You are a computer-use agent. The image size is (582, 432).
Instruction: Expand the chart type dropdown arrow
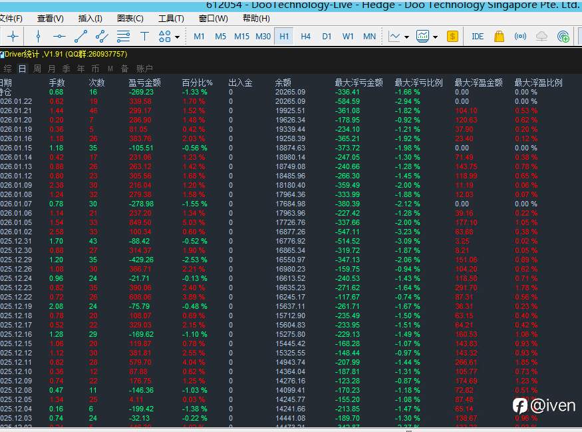tap(406, 37)
